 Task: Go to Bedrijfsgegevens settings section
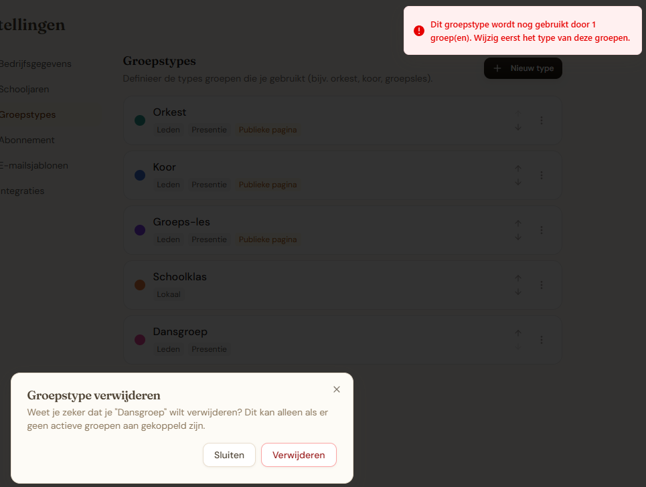click(35, 64)
